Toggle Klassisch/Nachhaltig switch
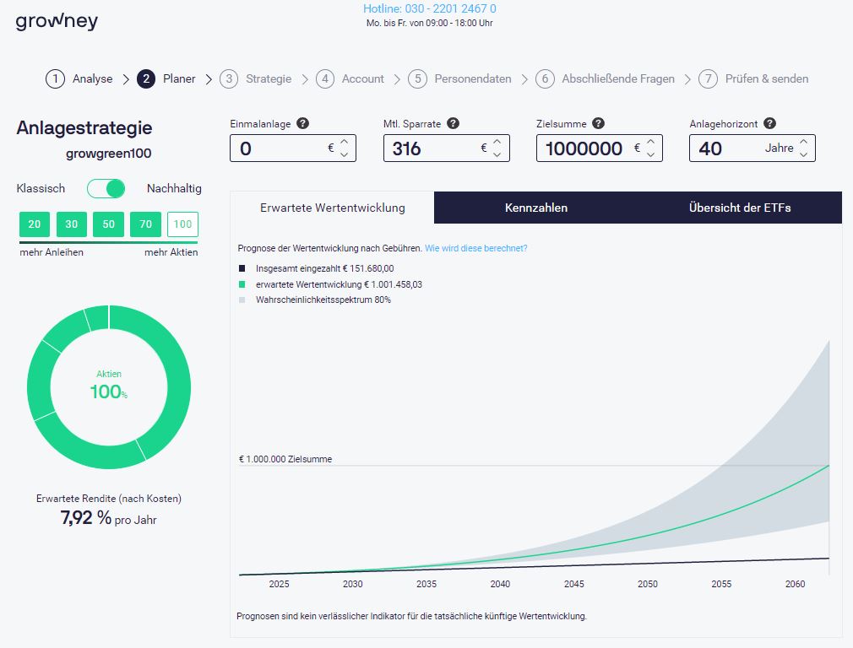This screenshot has height=648, width=853. (106, 188)
